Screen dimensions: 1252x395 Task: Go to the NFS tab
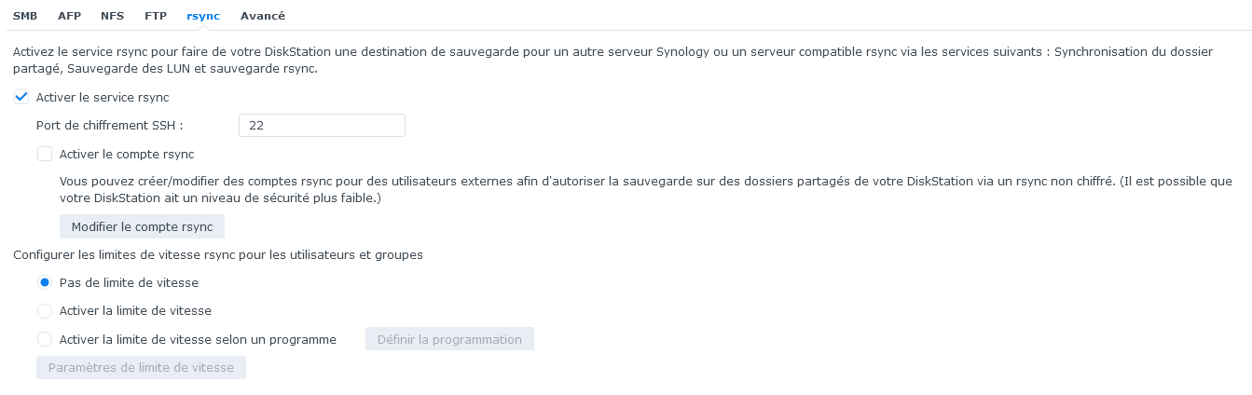tap(112, 16)
